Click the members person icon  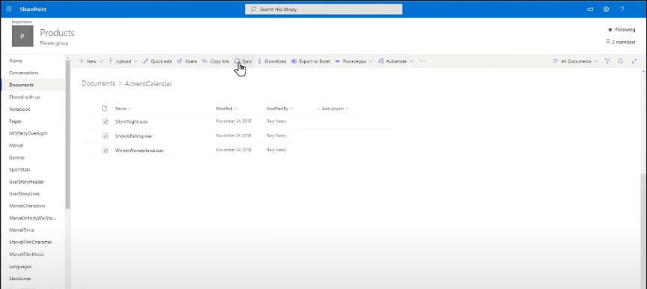608,42
